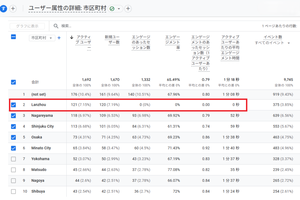Click the blue minus select-all box in header

[x=13, y=37]
